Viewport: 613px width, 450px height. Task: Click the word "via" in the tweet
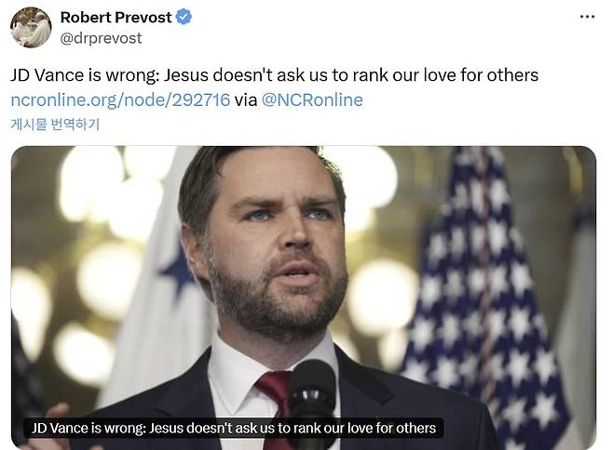246,99
